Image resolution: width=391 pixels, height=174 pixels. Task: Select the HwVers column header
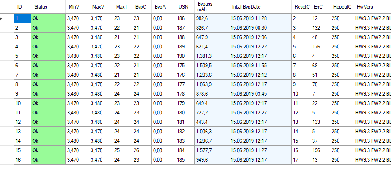[x=372, y=7]
